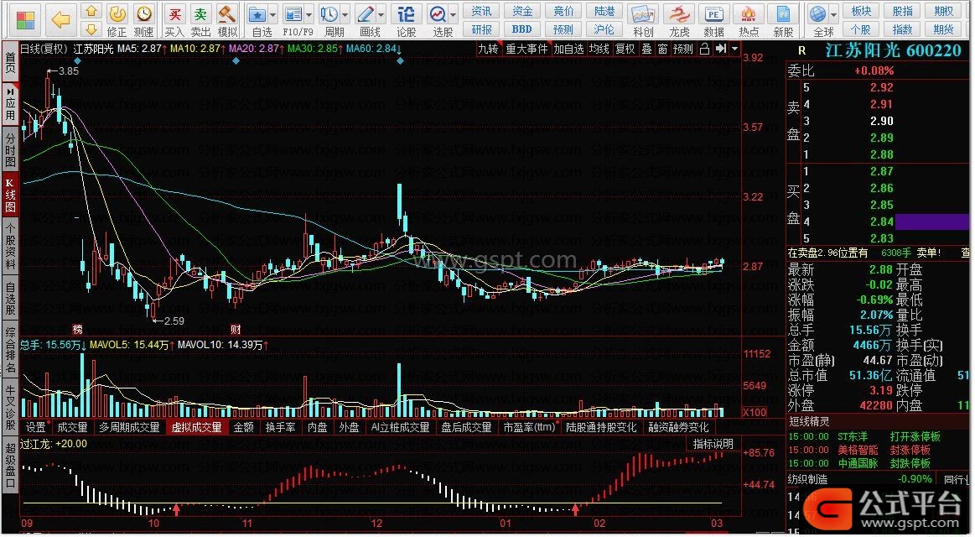Click the yellow down arrow icon
Screen dimensions: 975x537
point(91,29)
